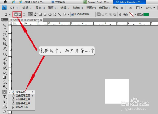Launch Adobe Bridge via Br icon
The height and width of the screenshot is (114, 158).
(131, 8)
